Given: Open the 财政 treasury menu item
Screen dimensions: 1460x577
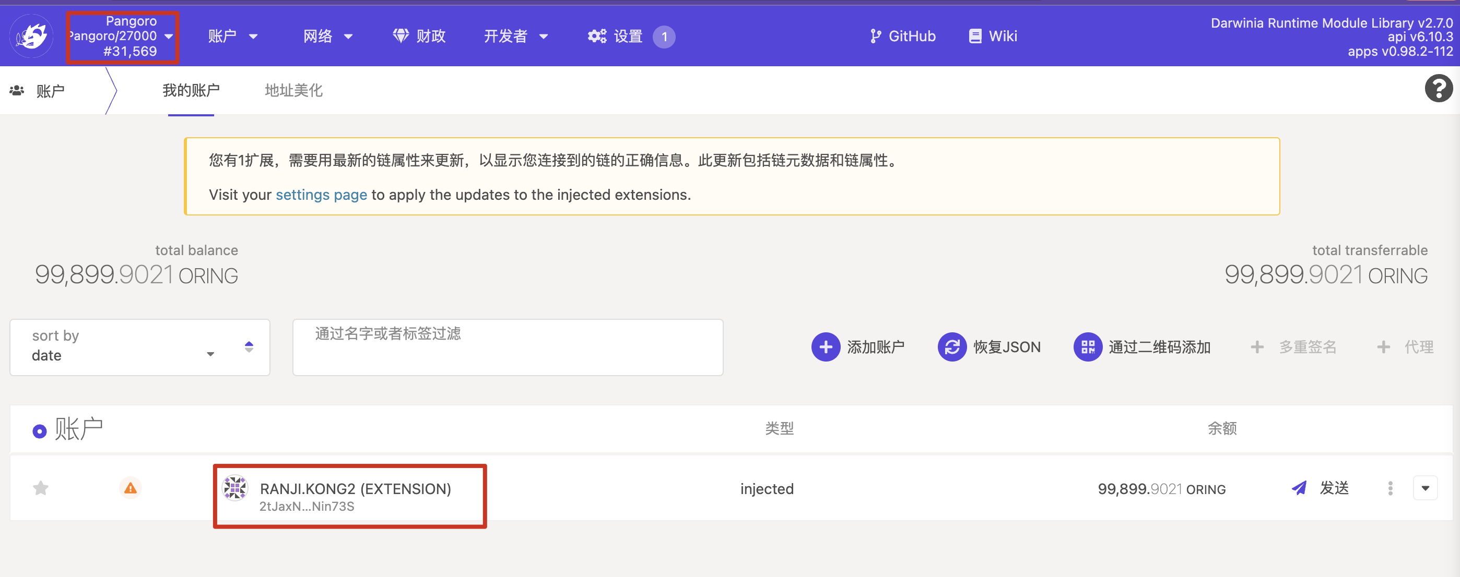Looking at the screenshot, I should click(419, 36).
